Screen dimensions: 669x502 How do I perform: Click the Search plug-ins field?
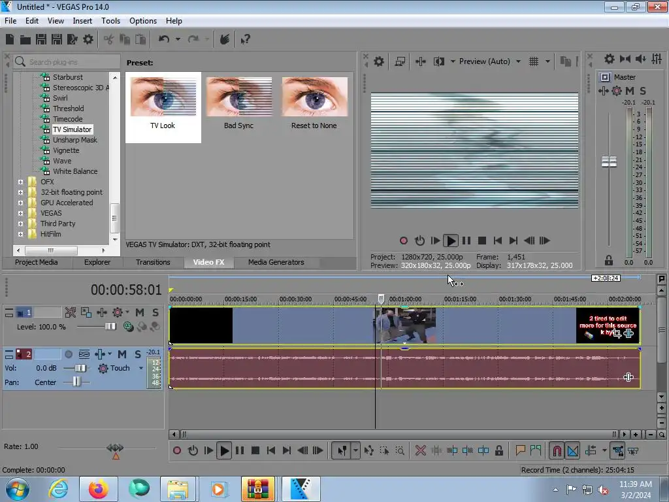67,62
